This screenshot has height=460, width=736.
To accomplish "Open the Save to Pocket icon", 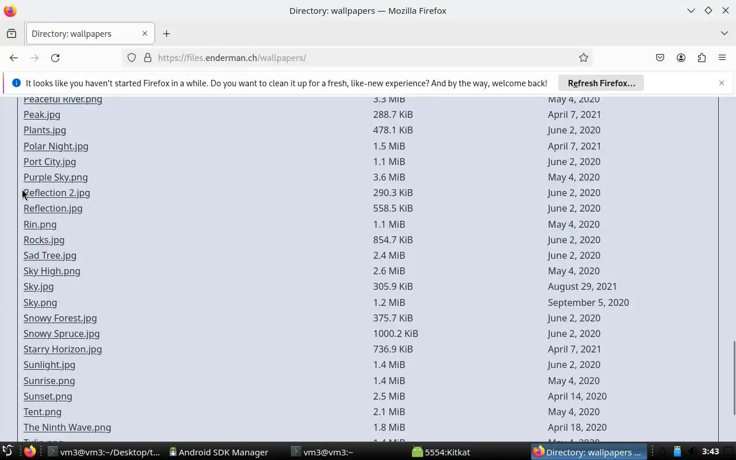I will (660, 57).
